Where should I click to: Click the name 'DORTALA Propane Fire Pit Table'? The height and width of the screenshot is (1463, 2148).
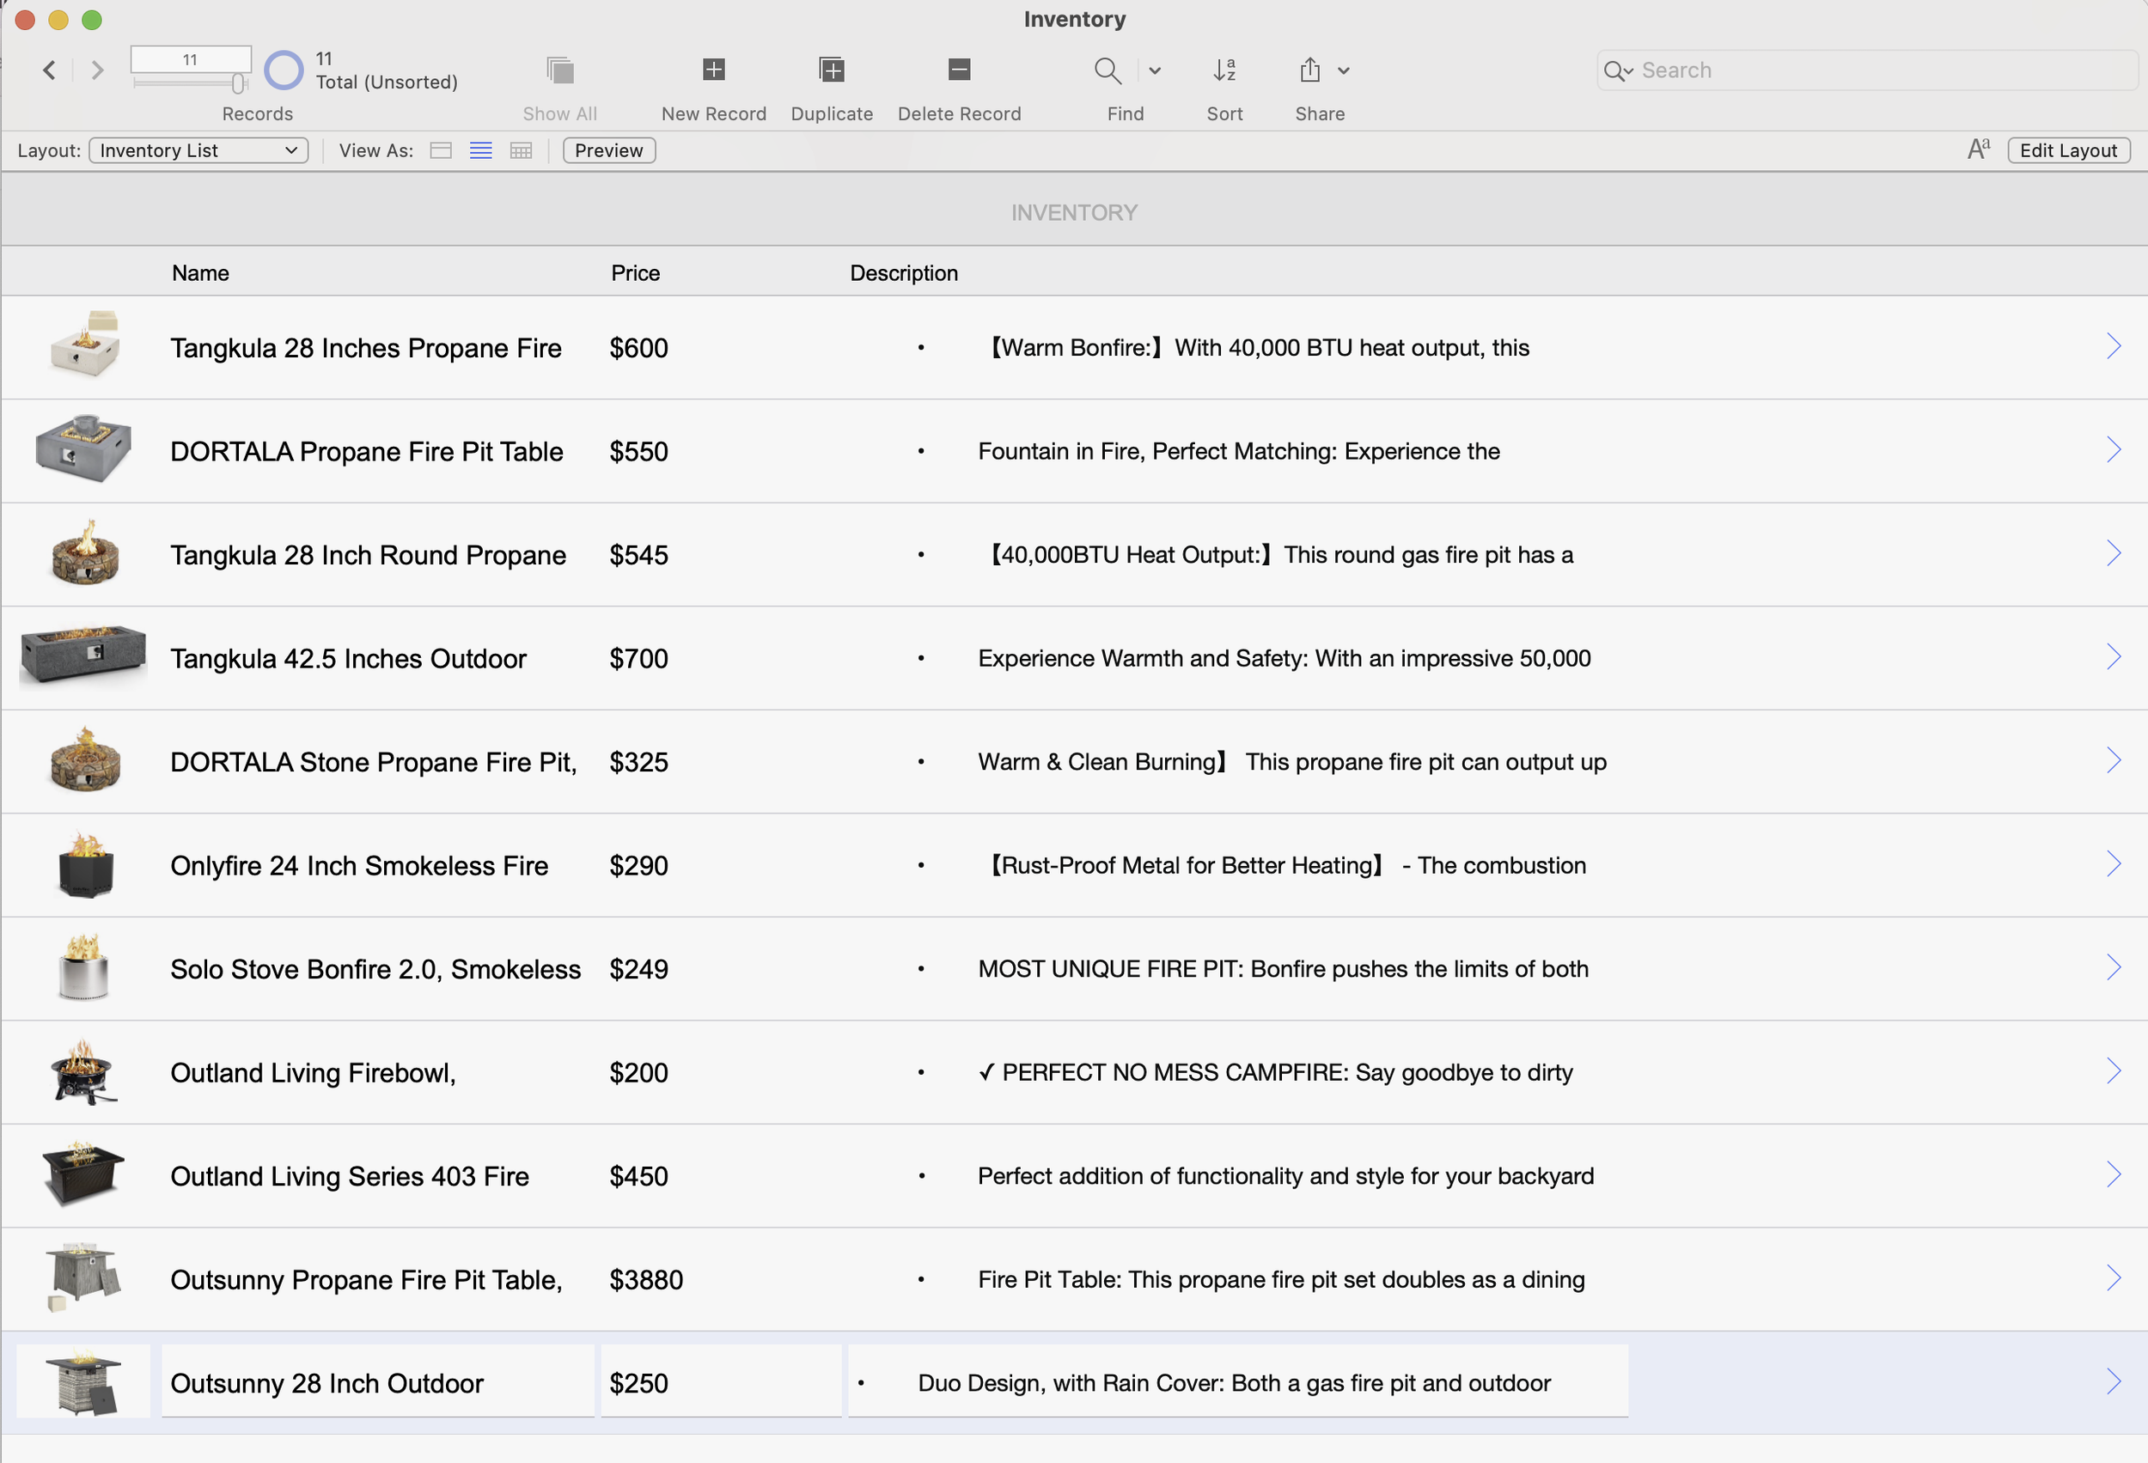(367, 452)
